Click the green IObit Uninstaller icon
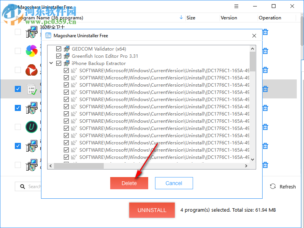Image resolution: width=304 pixels, height=228 pixels. [32, 127]
